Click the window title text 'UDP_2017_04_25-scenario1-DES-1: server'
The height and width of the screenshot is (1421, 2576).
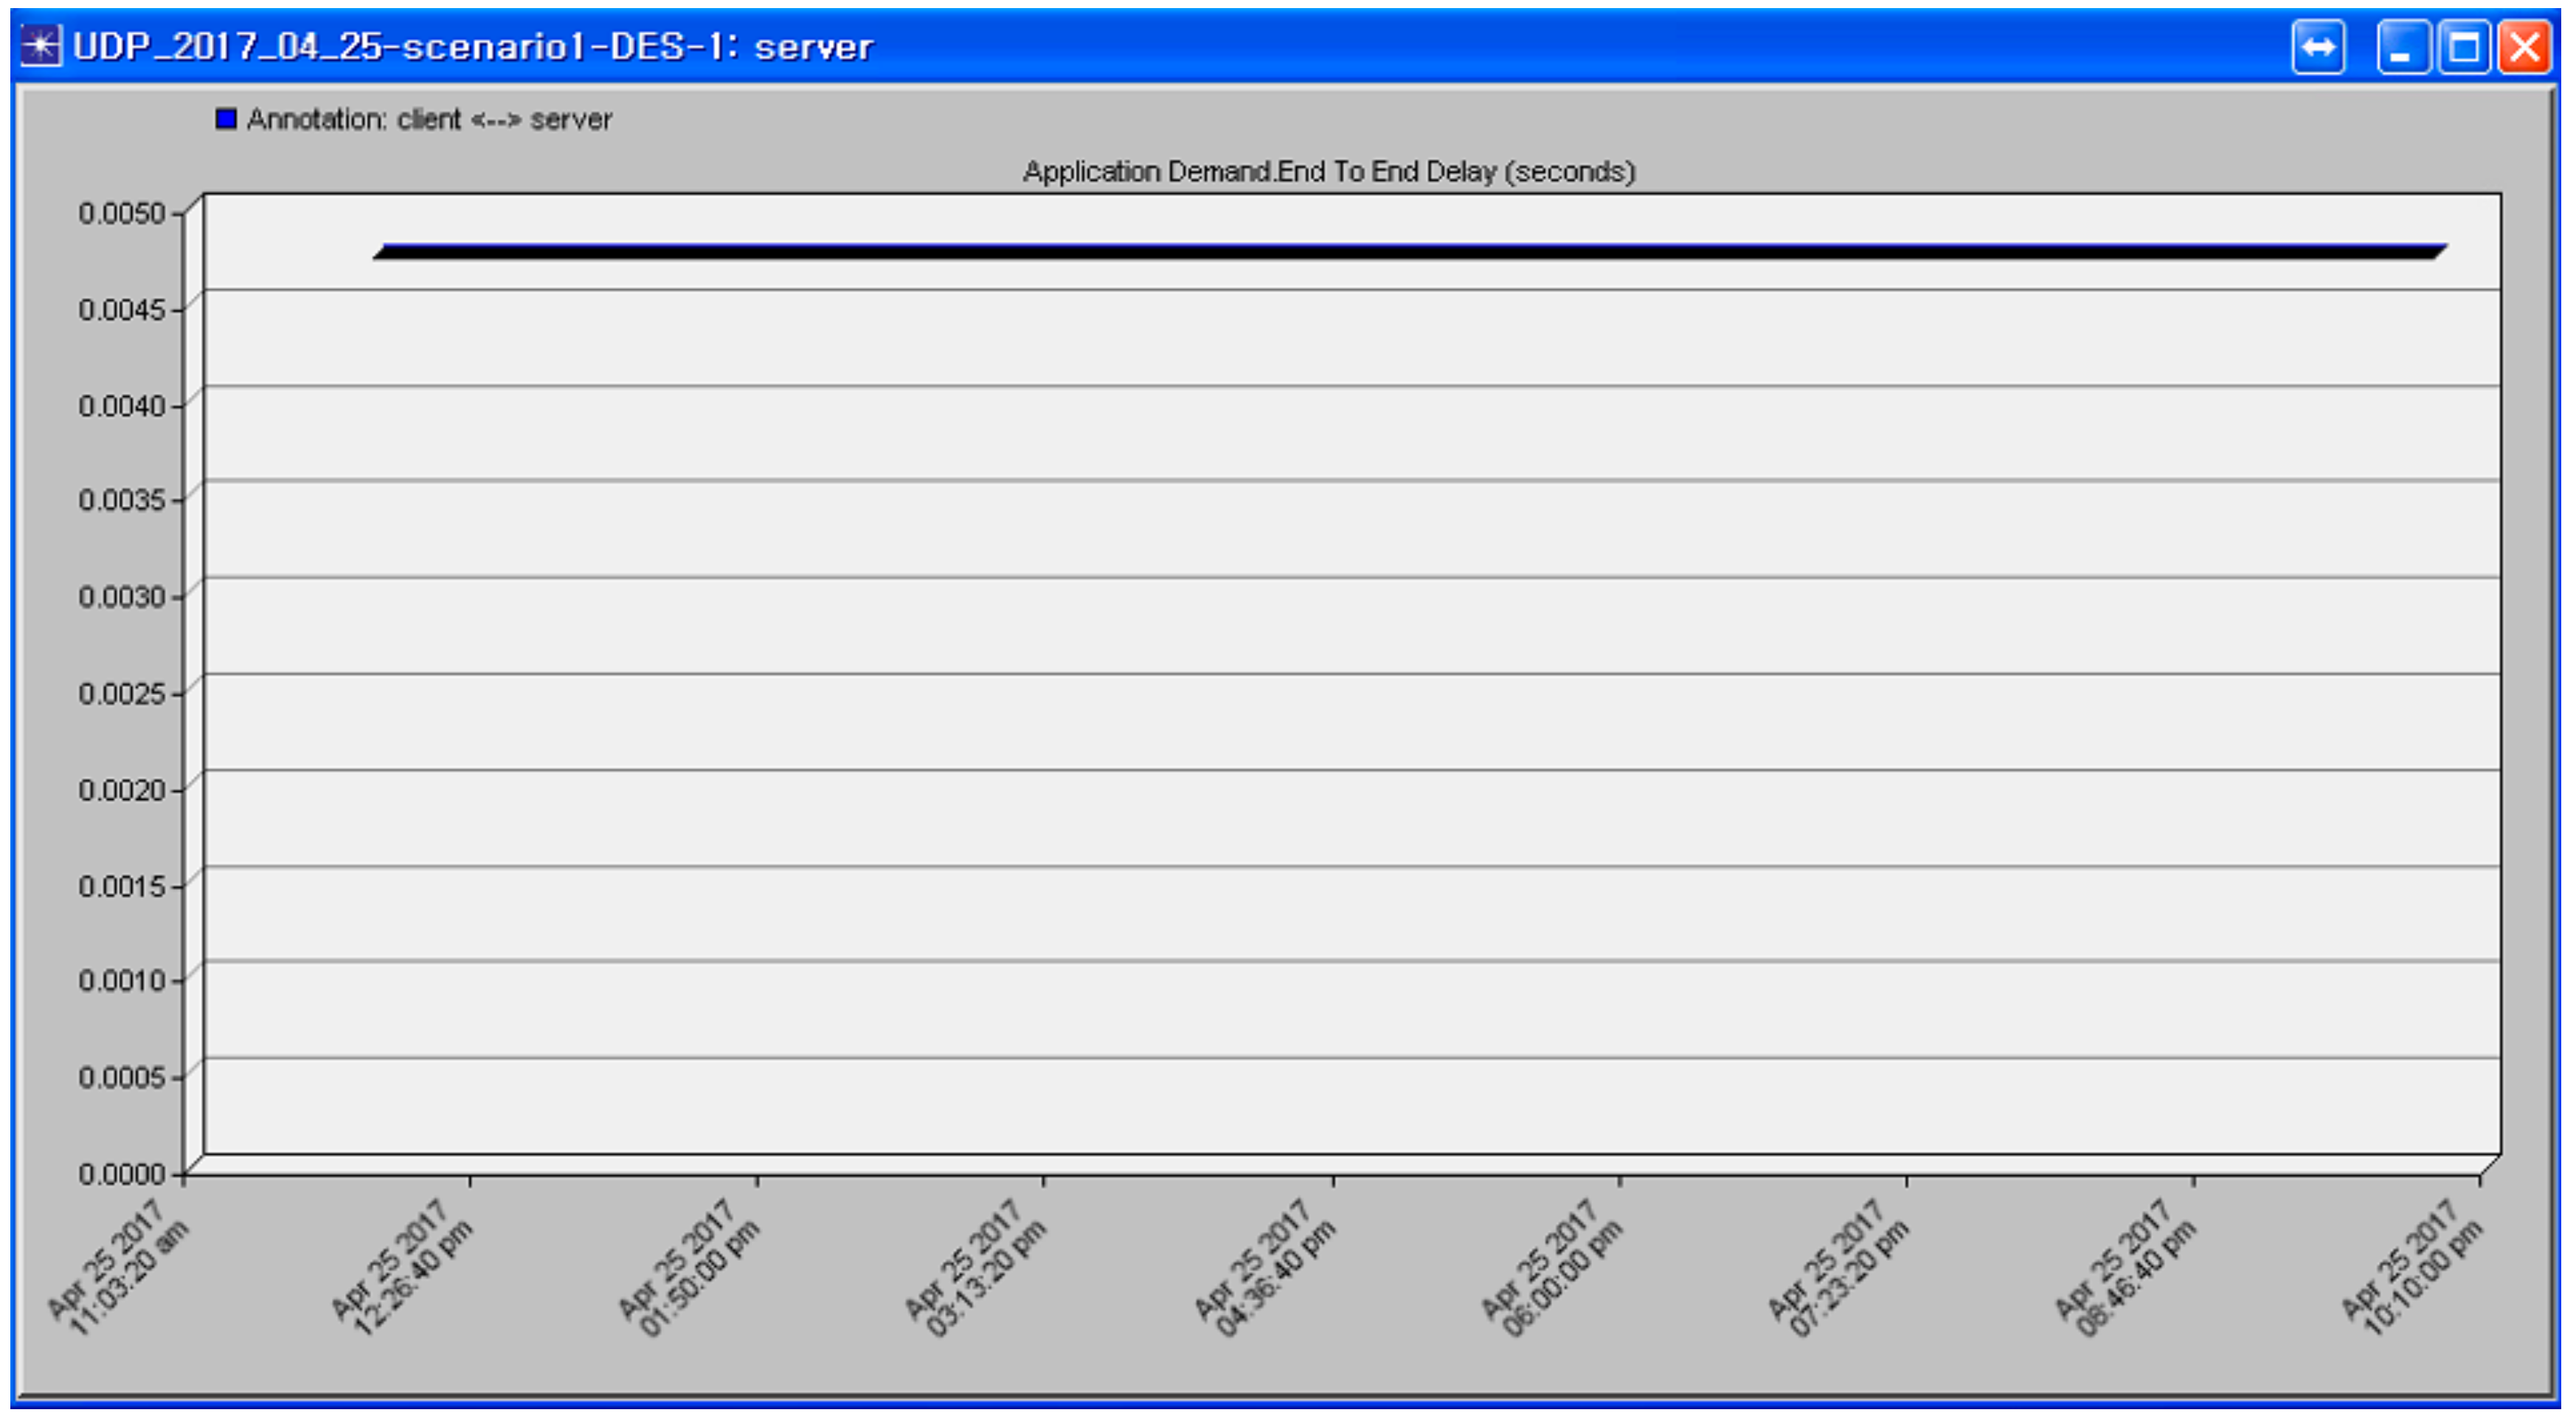472,47
